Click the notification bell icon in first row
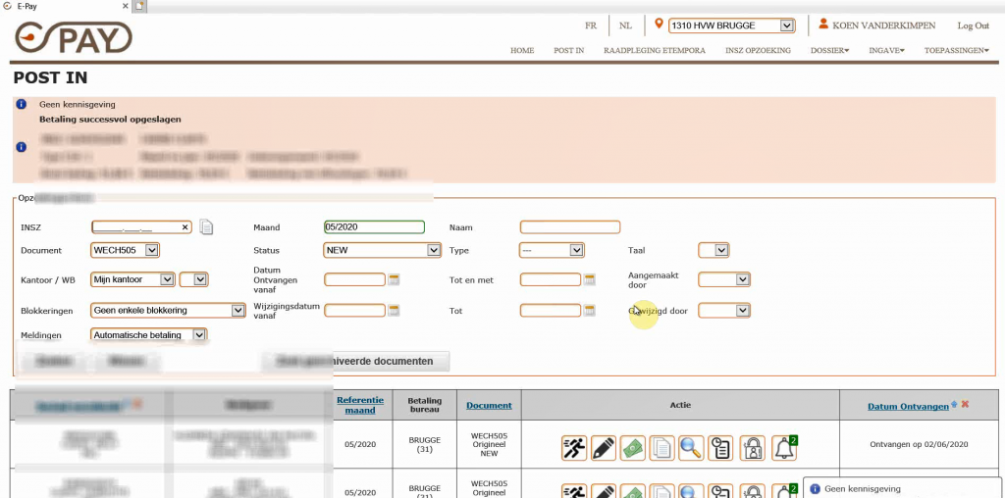Viewport: 1005px width, 498px height. click(783, 447)
